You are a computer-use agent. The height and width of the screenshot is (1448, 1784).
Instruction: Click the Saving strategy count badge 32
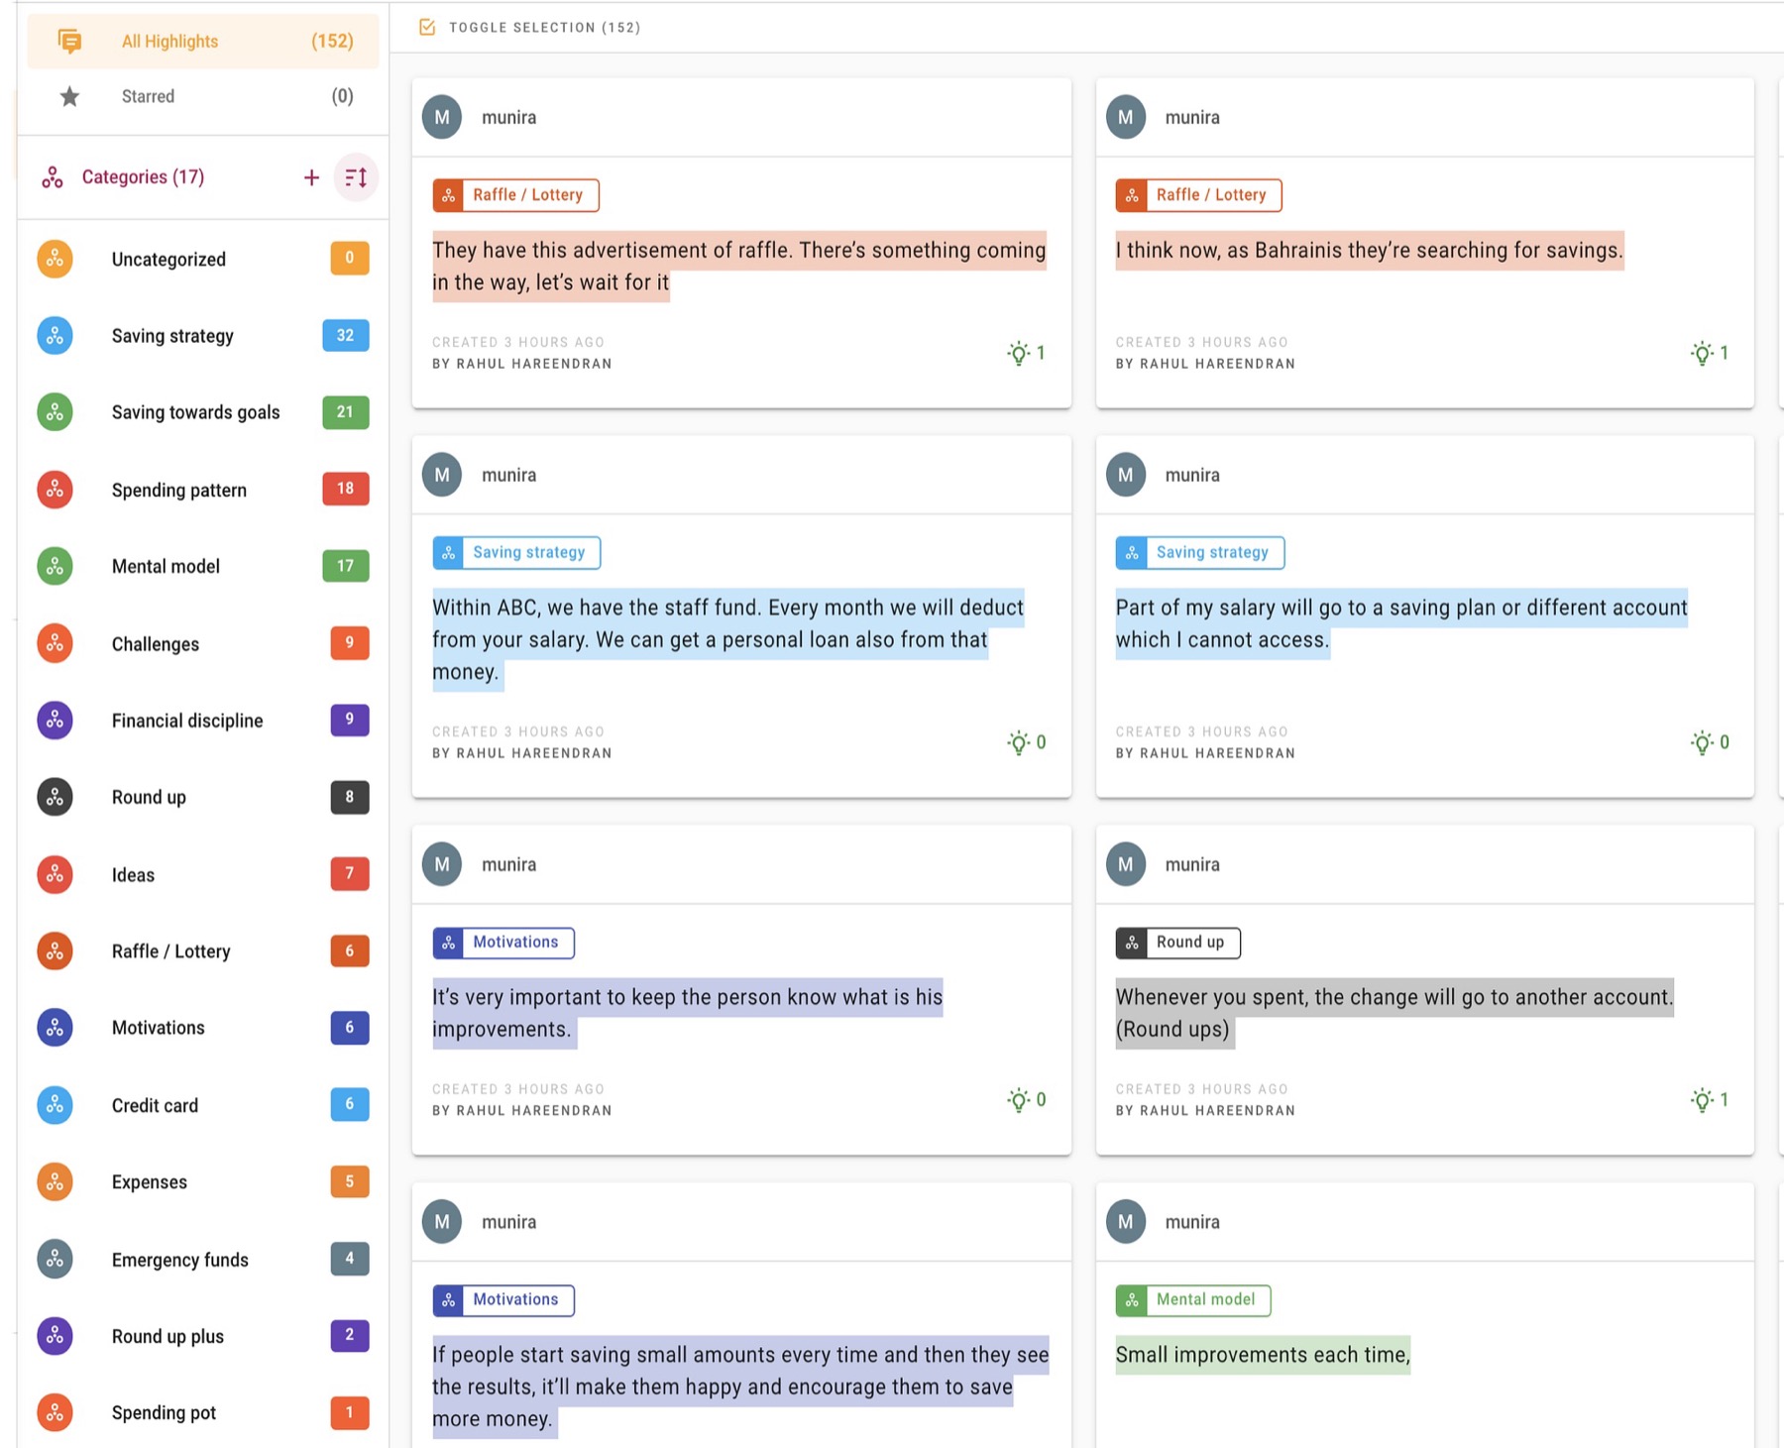[346, 335]
